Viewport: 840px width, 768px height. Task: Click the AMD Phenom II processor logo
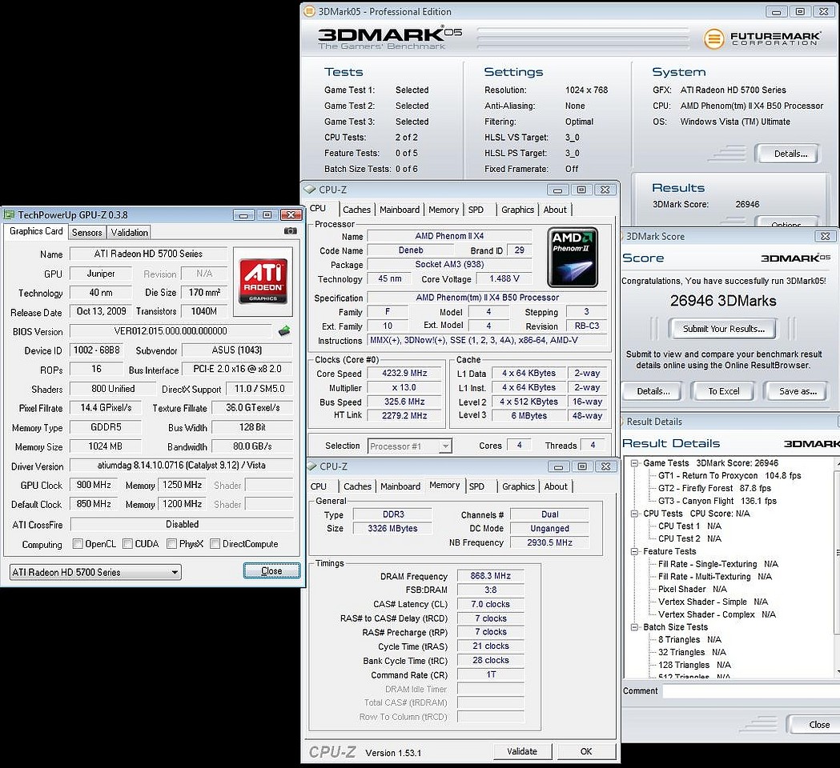click(573, 258)
